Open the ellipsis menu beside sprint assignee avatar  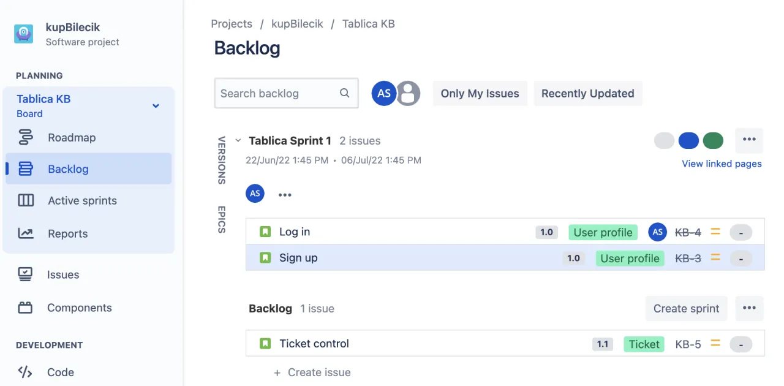[285, 195]
